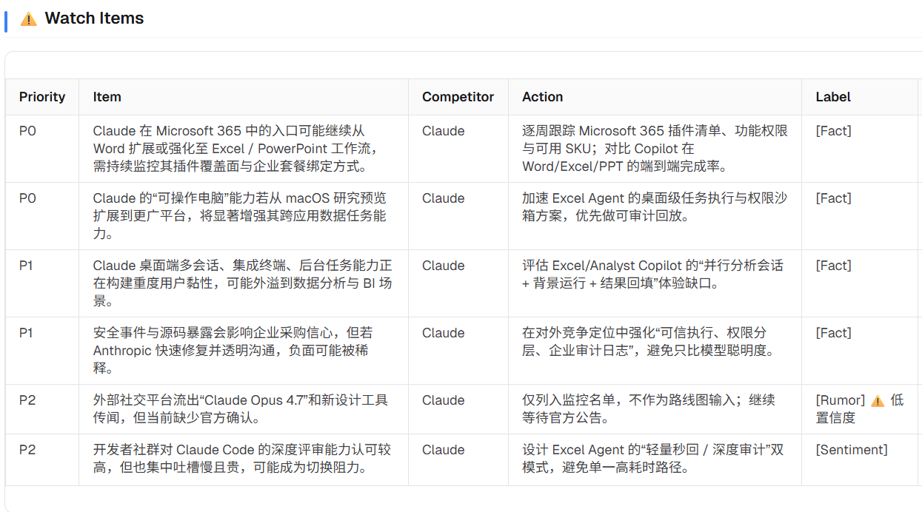Image resolution: width=922 pixels, height=512 pixels.
Task: Click [Fact] label in macOS row
Action: point(834,198)
